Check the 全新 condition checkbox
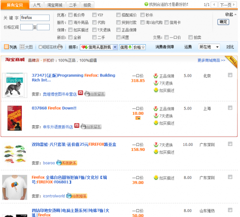Image resolution: width=240 pixels, height=217 pixels. tap(70, 37)
